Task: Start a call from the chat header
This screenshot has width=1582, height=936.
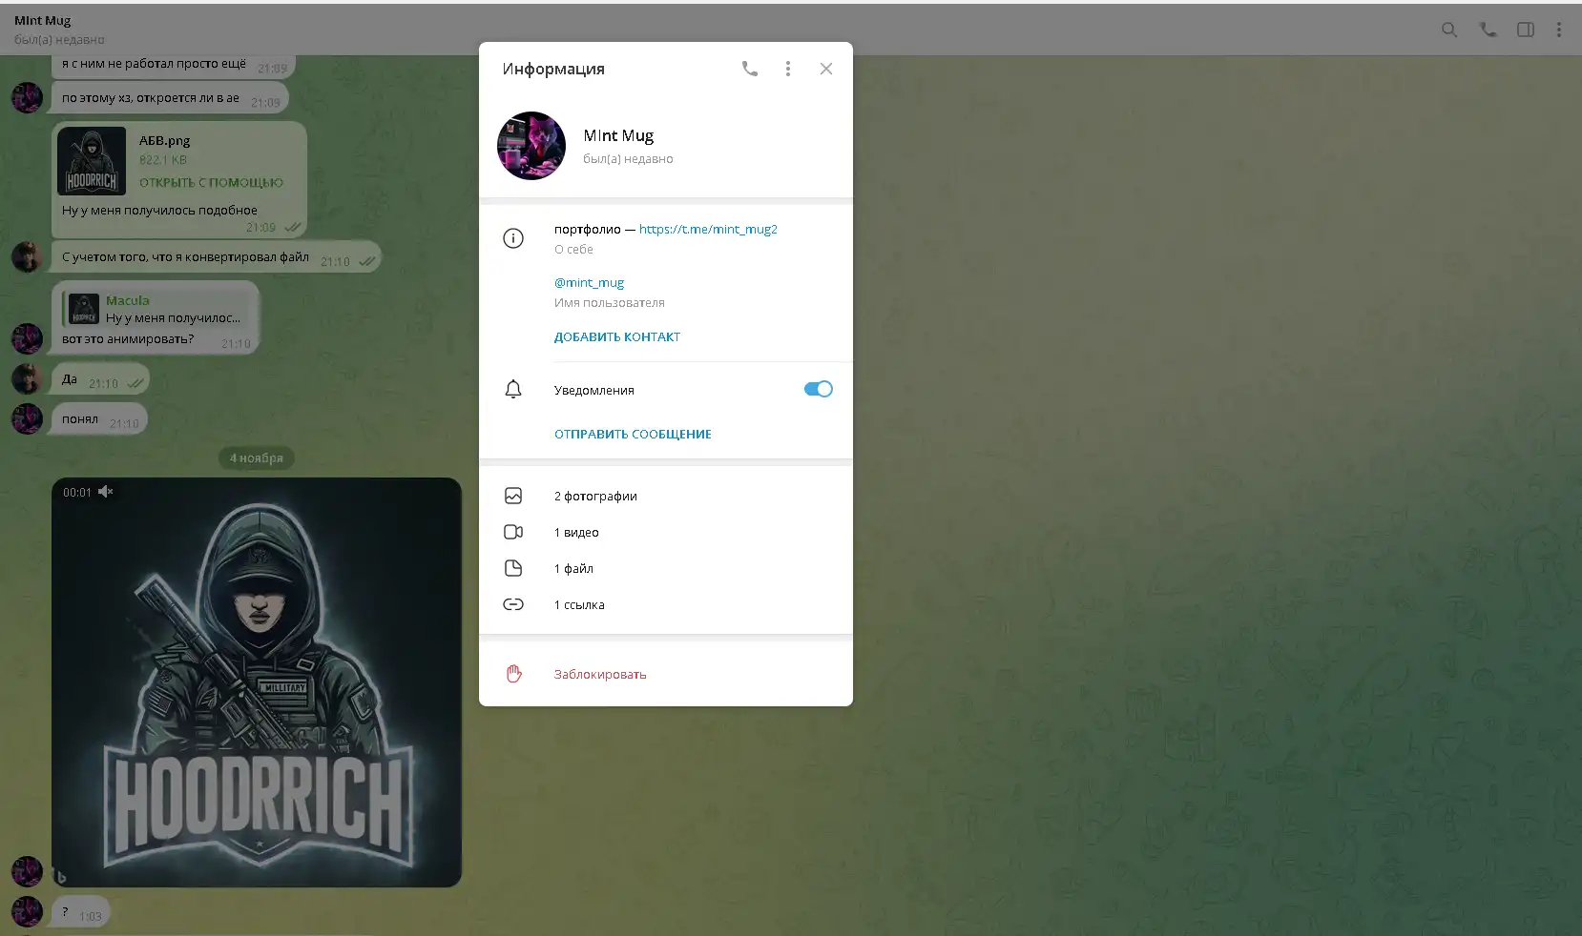Action: pyautogui.click(x=1488, y=30)
